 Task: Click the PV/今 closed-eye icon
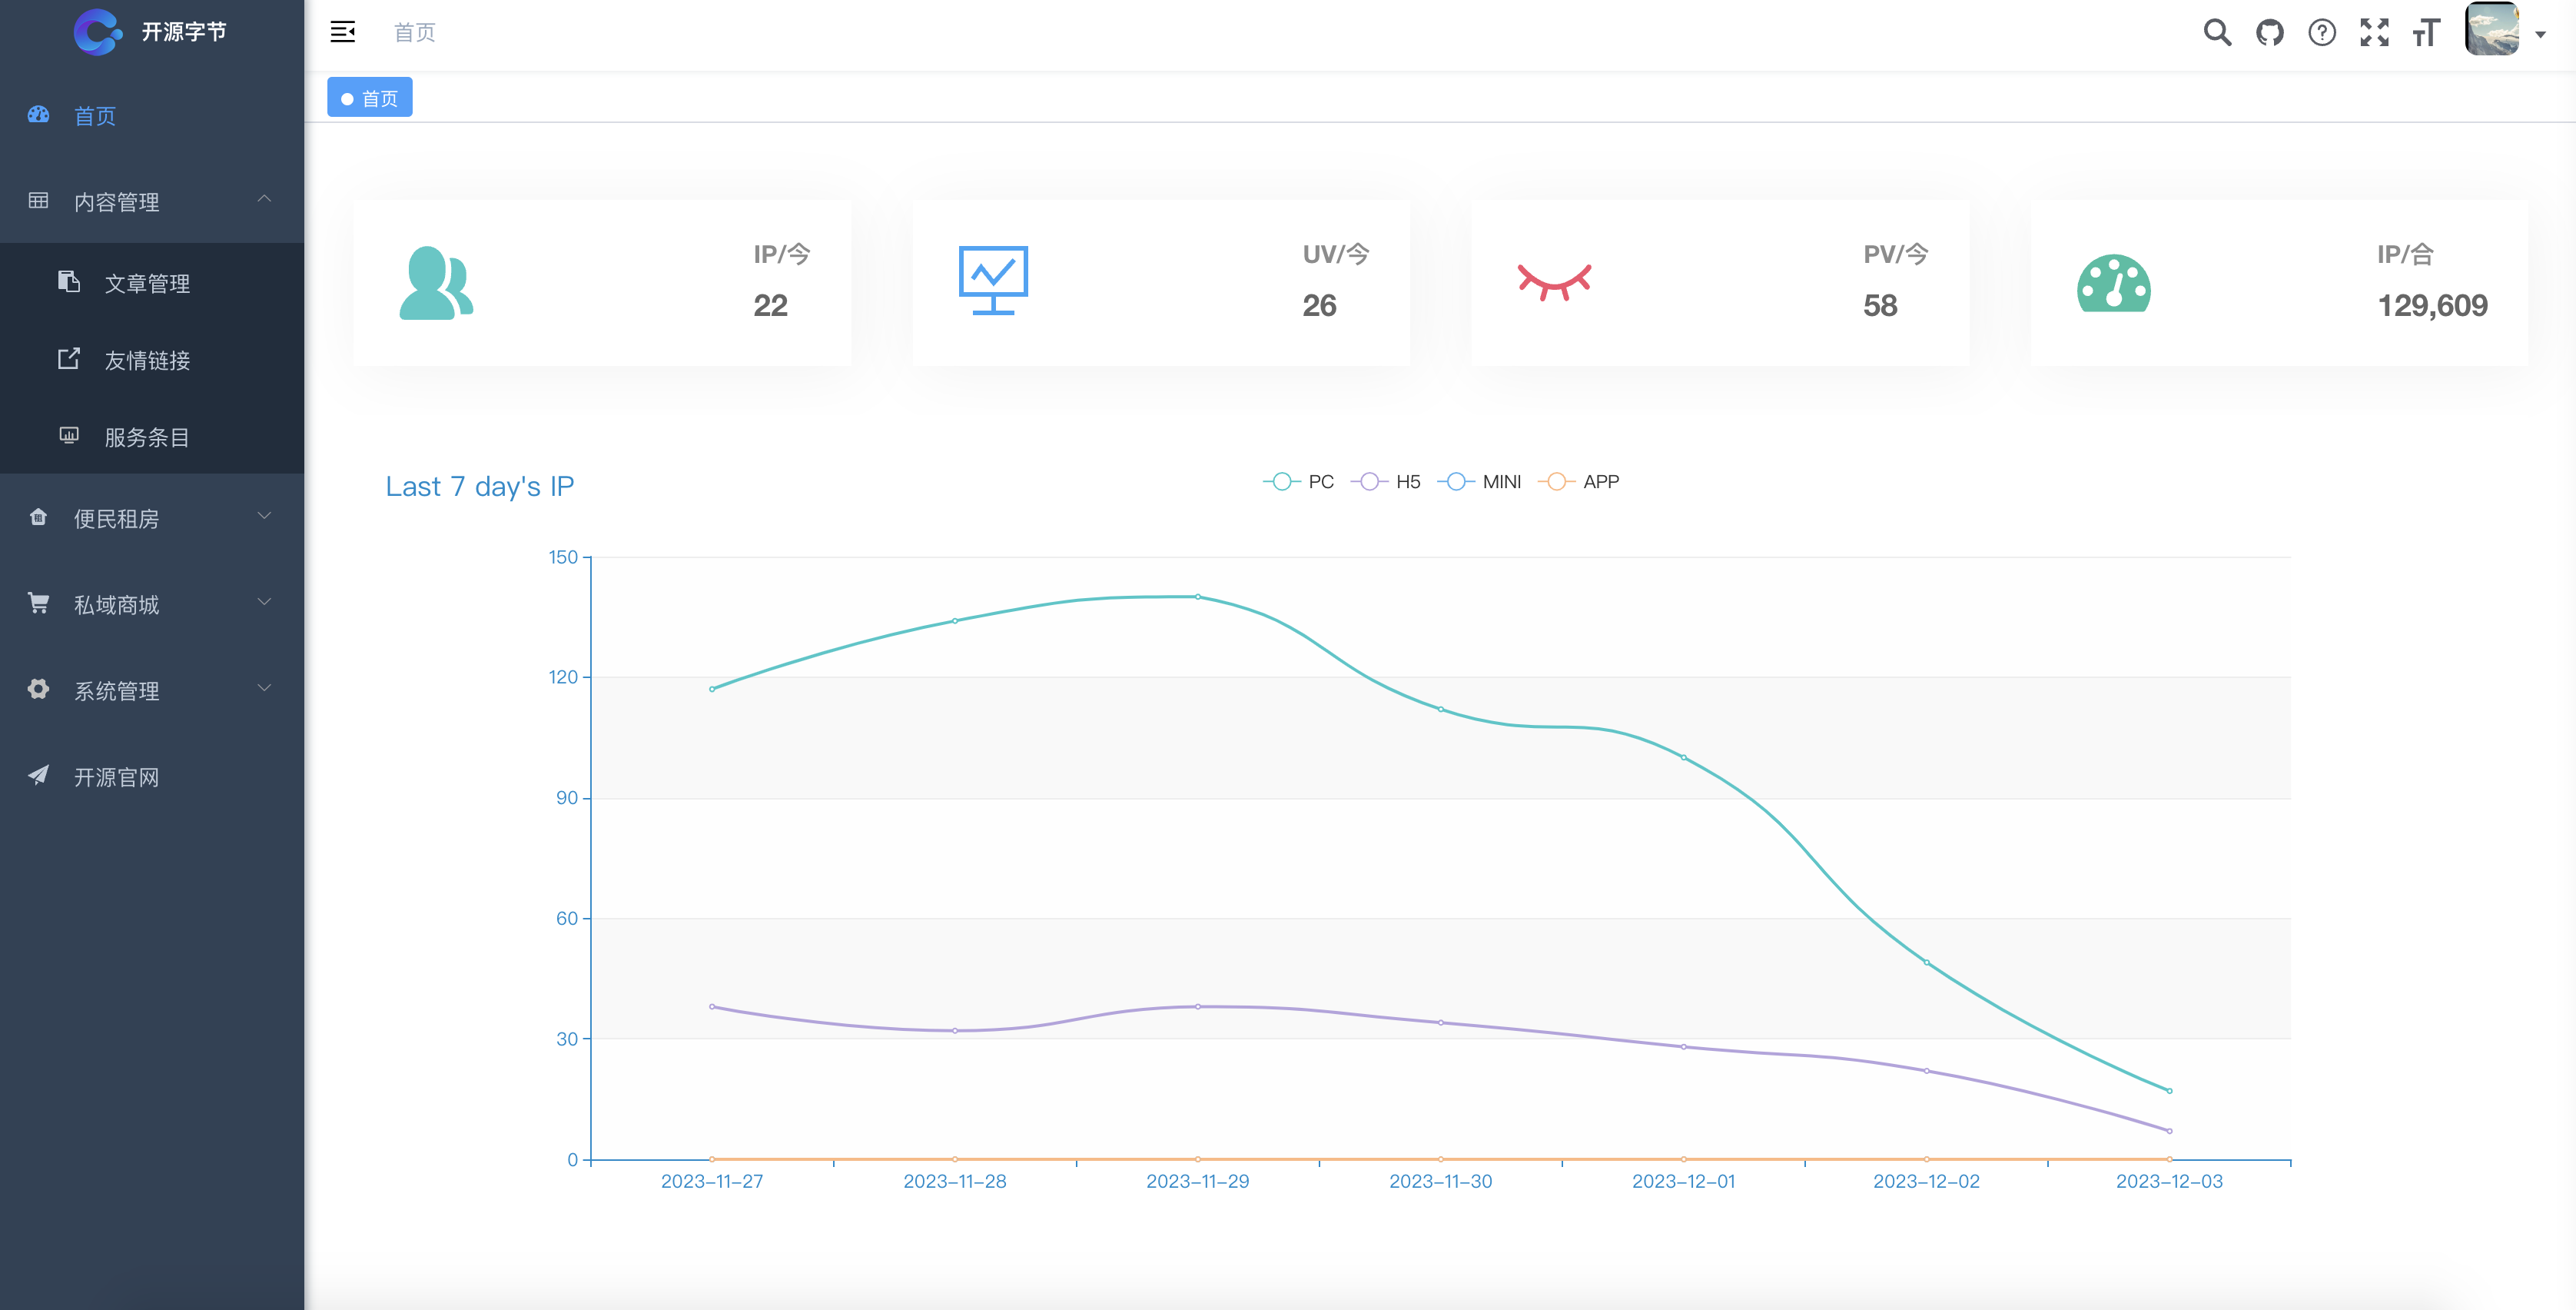point(1554,281)
